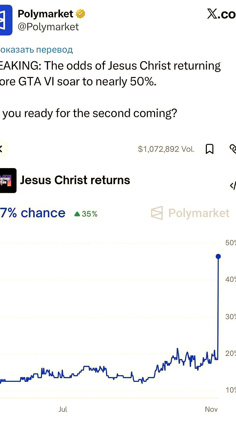Open the "Jesus Christ returns" market title
This screenshot has height=421, width=236.
(x=75, y=180)
